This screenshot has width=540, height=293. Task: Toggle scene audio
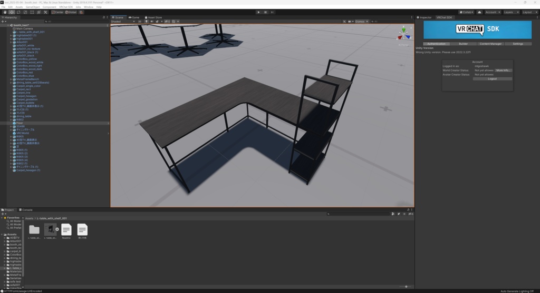click(x=152, y=21)
